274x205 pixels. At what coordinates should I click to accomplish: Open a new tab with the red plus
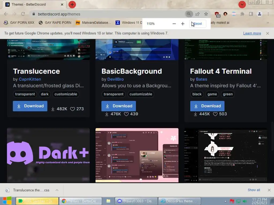point(72,5)
